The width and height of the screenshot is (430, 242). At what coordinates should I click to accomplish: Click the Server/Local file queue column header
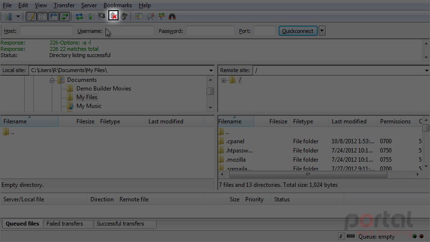(44, 199)
